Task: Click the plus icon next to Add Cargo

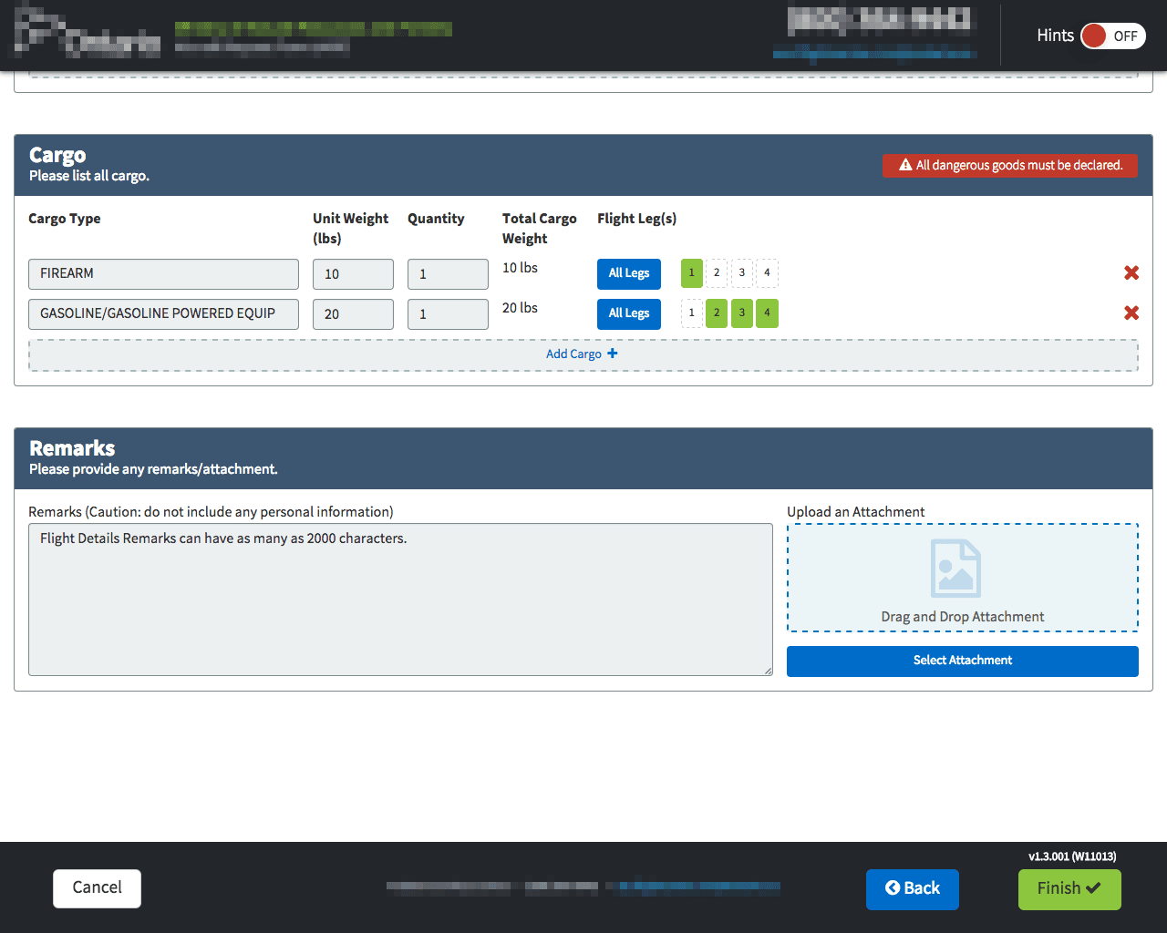Action: click(613, 354)
